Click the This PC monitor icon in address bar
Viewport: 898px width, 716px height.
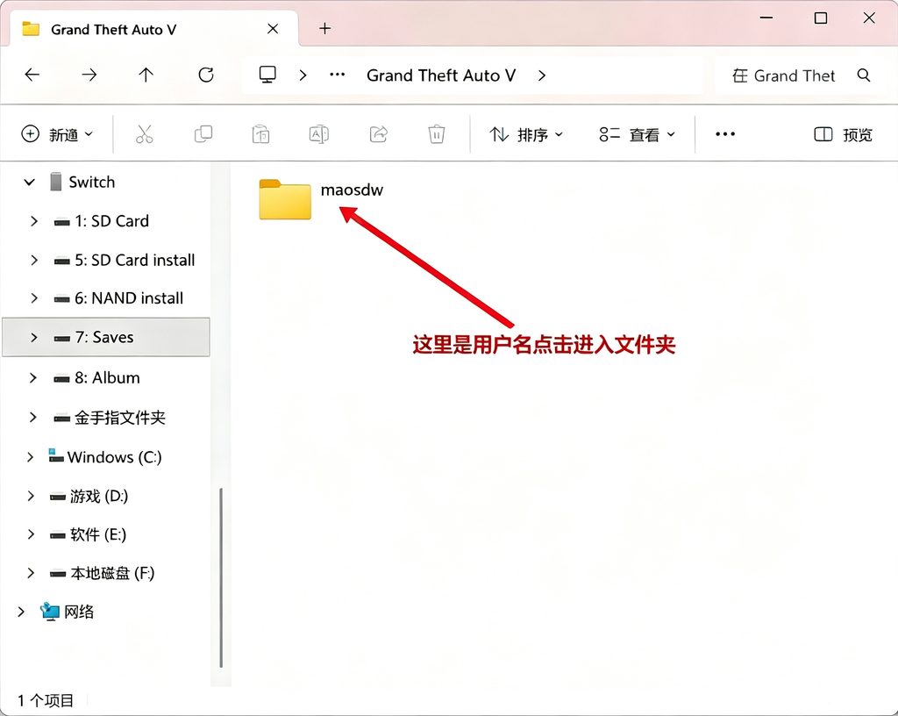coord(267,75)
